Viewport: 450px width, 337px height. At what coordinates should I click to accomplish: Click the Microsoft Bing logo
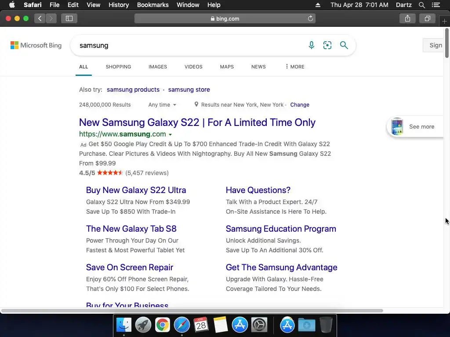(x=36, y=45)
